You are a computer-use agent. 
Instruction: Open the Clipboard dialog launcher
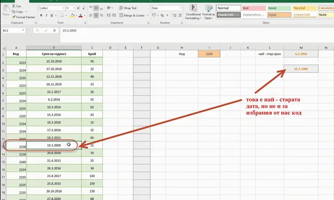[36, 23]
